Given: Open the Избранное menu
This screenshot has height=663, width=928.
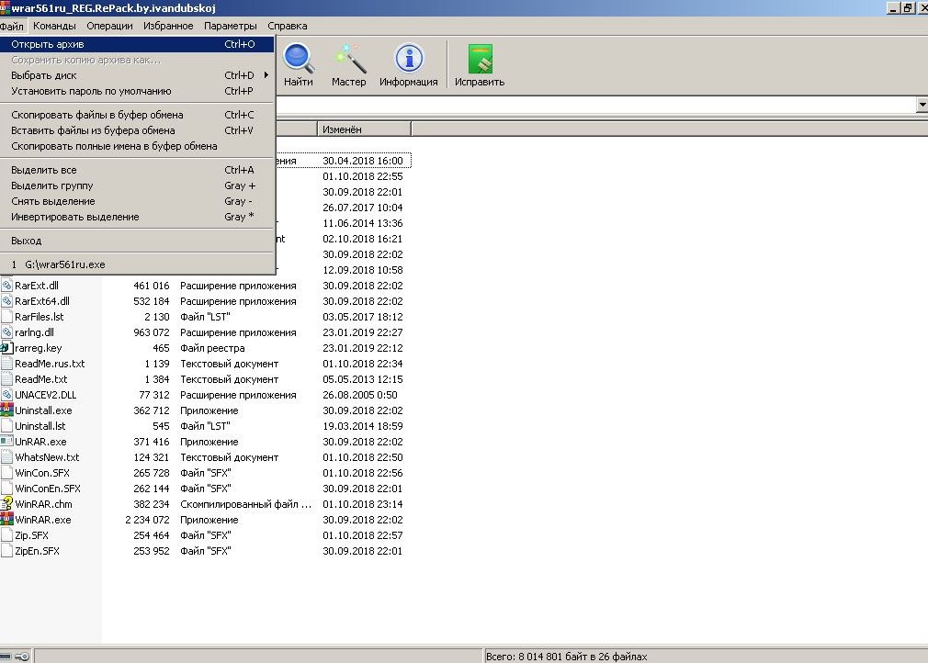Looking at the screenshot, I should pos(168,26).
